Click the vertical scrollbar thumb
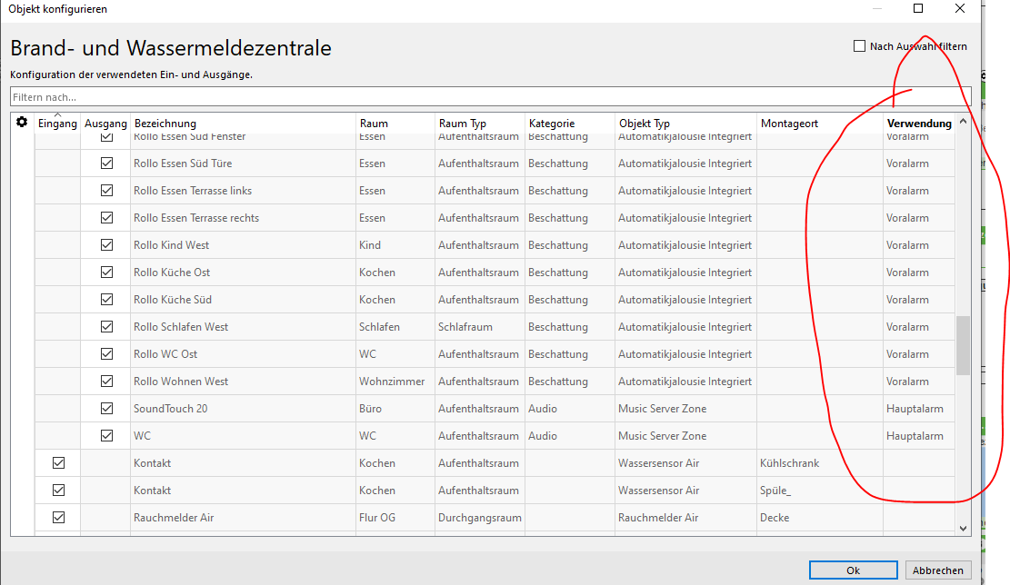Image resolution: width=1010 pixels, height=585 pixels. click(963, 345)
